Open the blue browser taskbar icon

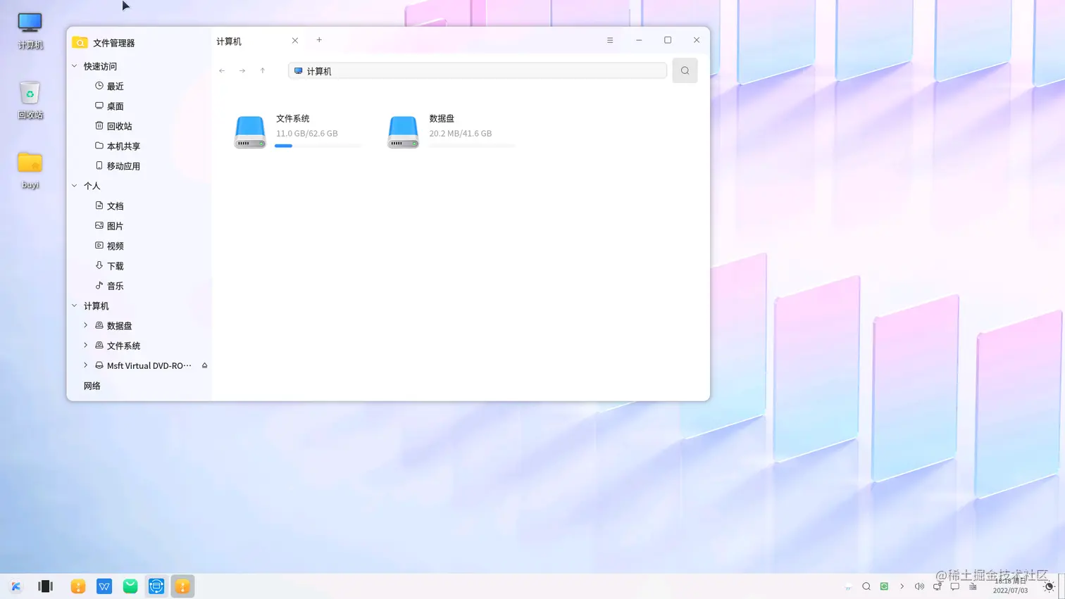tap(156, 586)
